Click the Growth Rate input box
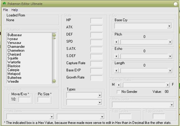 (96, 78)
